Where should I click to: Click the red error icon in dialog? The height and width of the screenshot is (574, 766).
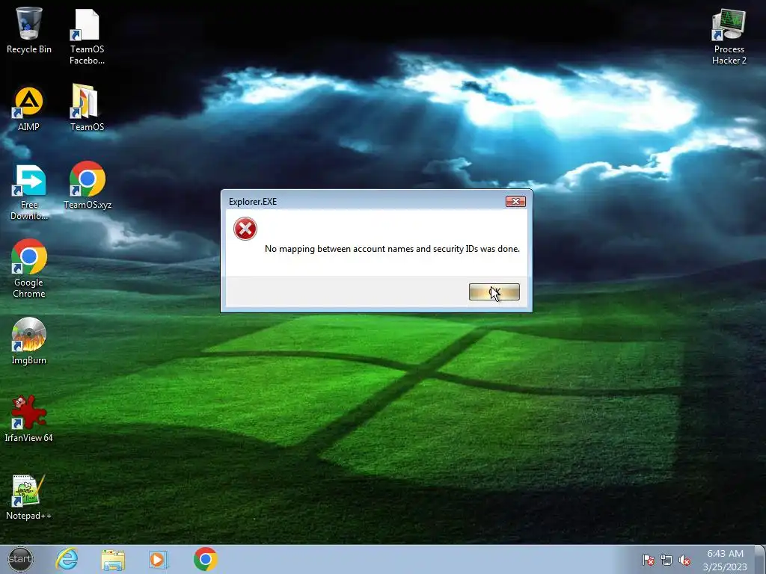pos(245,229)
